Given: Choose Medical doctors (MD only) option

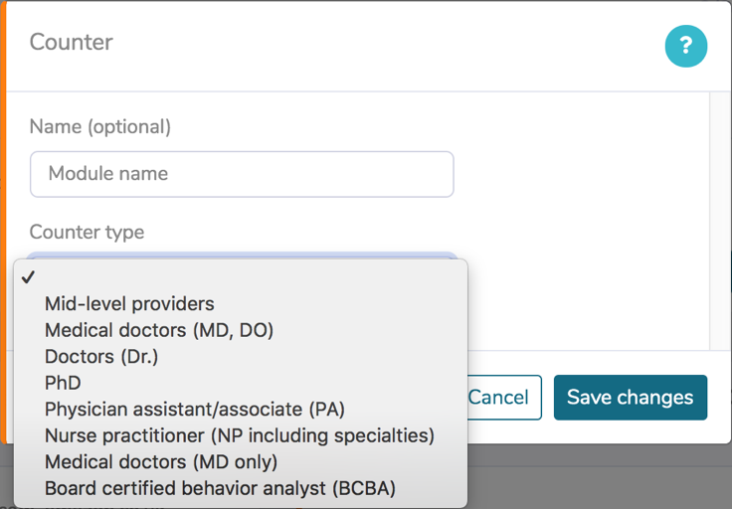Looking at the screenshot, I should [x=241, y=462].
